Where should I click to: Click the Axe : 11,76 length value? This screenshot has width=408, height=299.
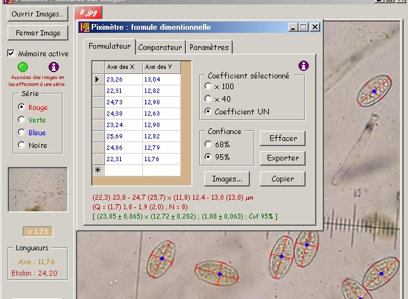point(37,262)
